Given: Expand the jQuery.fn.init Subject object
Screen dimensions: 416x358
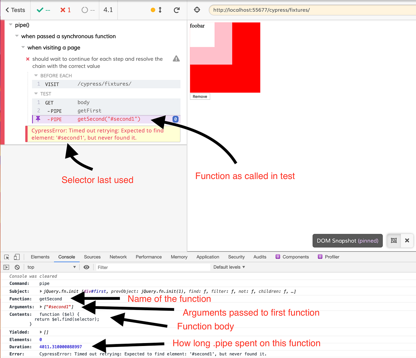Looking at the screenshot, I should click(x=41, y=291).
